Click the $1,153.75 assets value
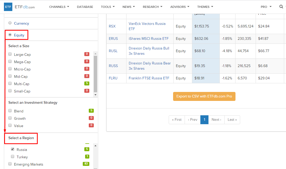286x169 pixels. point(202,26)
